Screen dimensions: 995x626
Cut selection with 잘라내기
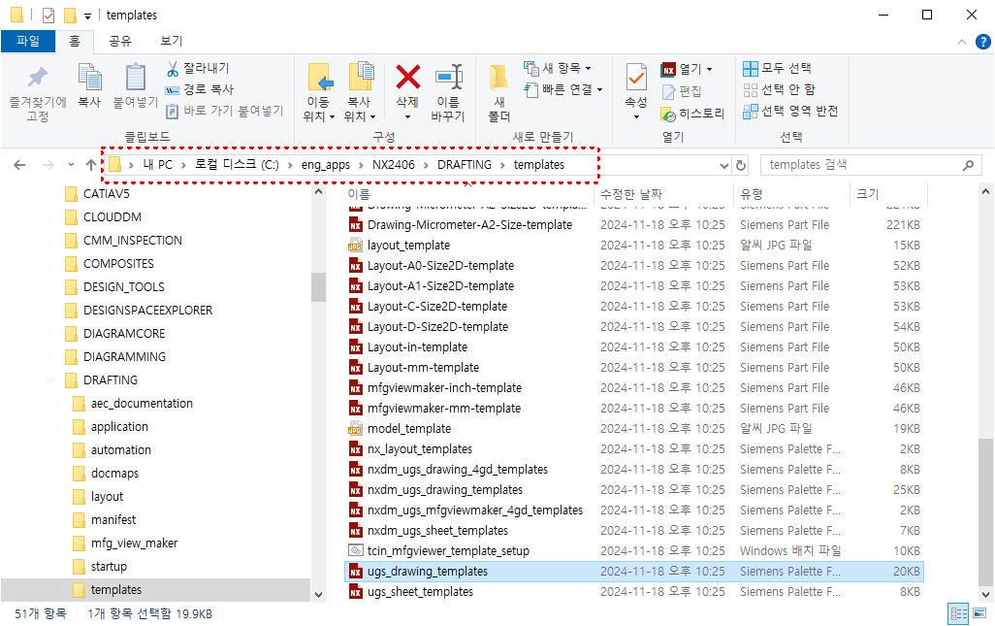(198, 68)
